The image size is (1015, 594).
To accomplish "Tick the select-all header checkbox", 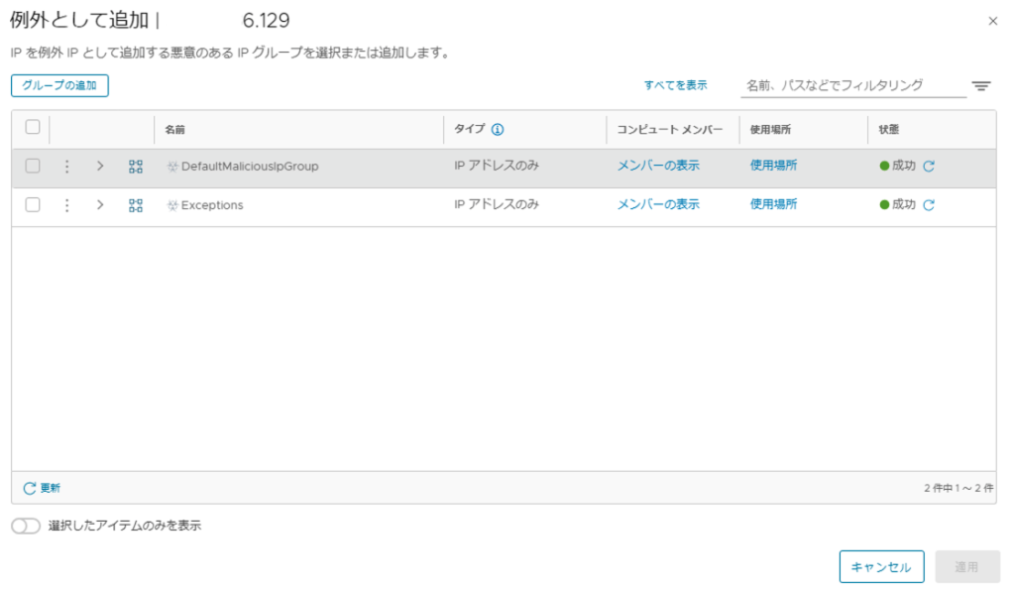I will click(x=33, y=127).
